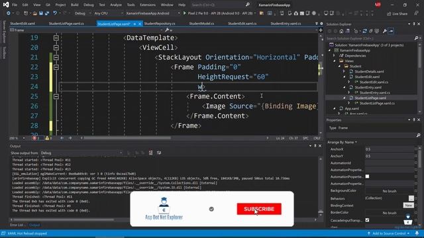Open XamarinFirebaseApp.Android startup project dropdown
The height and width of the screenshot is (238, 424).
152,13
